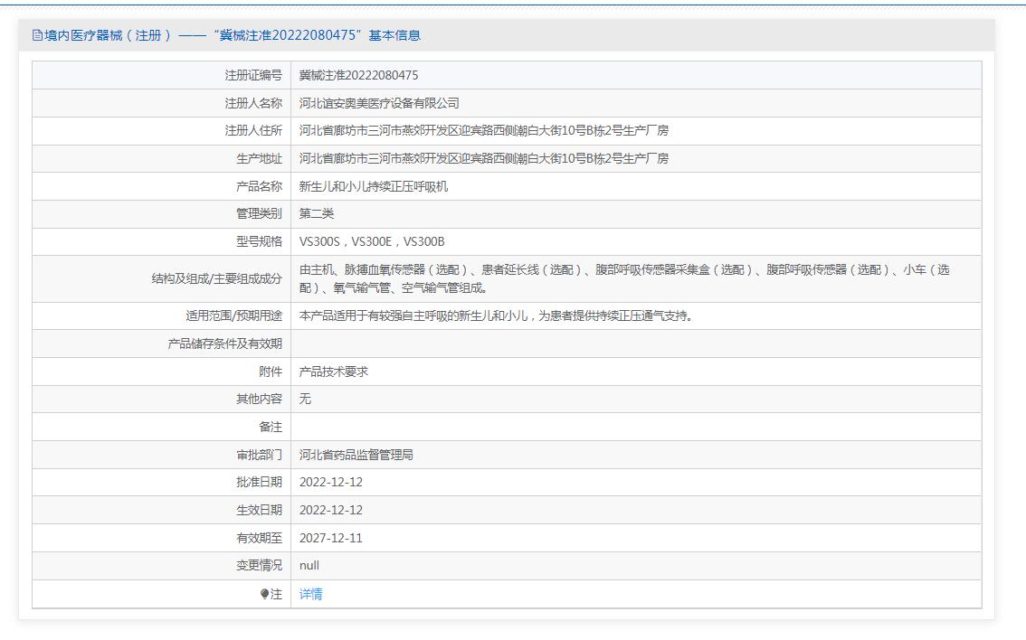
Task: Click the 注册人住所 row label
Action: 253,131
